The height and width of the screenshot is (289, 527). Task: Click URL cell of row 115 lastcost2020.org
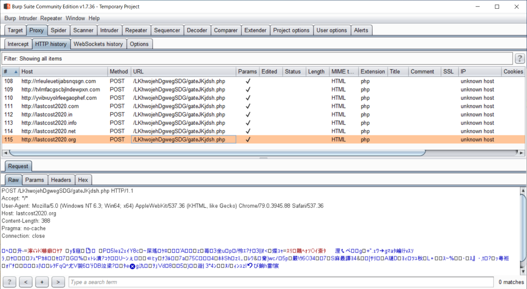(183, 140)
